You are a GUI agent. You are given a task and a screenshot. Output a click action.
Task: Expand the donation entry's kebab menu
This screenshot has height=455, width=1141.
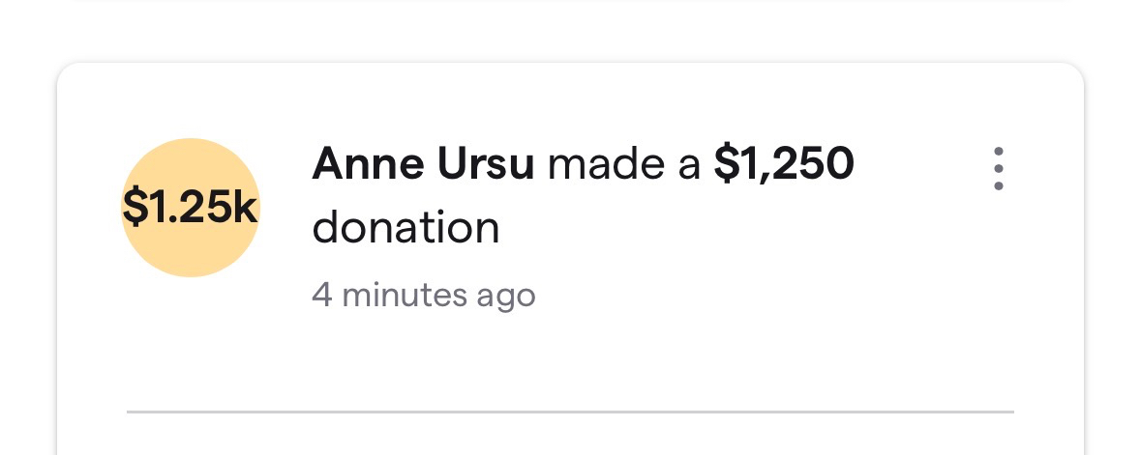pyautogui.click(x=998, y=169)
